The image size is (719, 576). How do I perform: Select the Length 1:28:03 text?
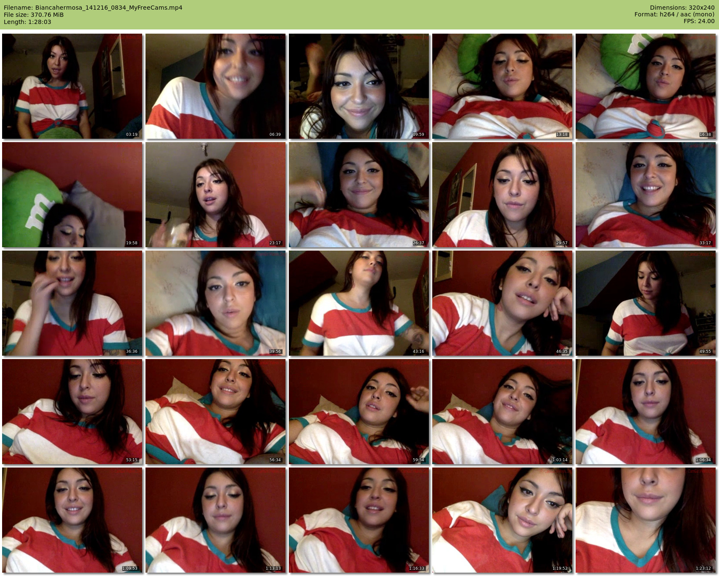tap(27, 22)
